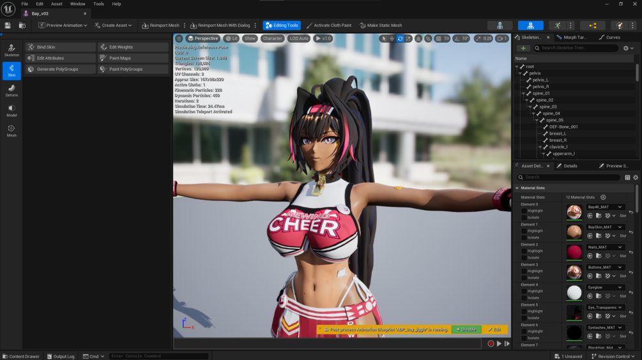Enable Highlight for Element 1
The height and width of the screenshot is (360, 642).
click(524, 230)
